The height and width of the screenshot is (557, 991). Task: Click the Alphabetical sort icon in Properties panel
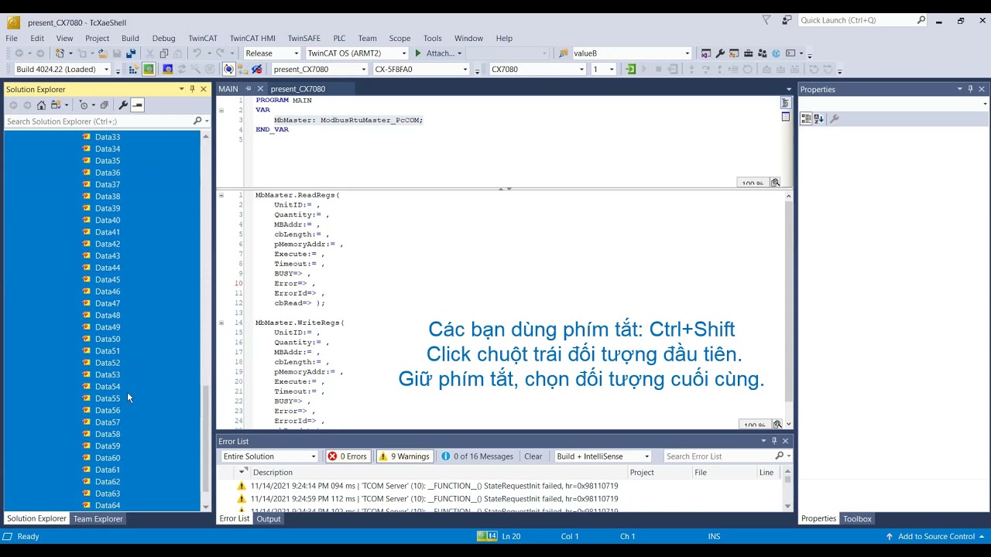pos(819,118)
